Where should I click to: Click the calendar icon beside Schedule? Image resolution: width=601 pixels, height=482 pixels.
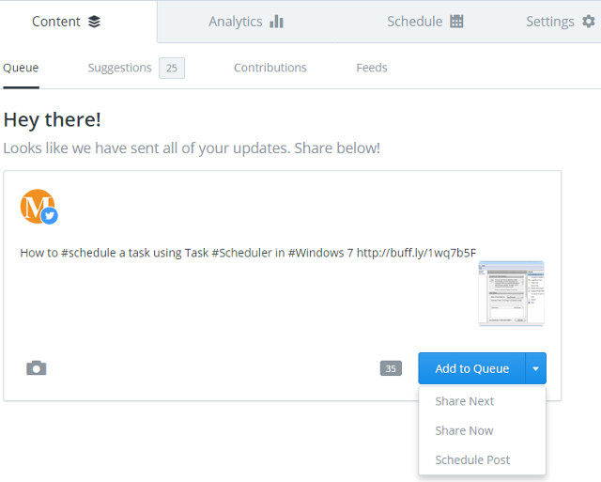(x=456, y=22)
